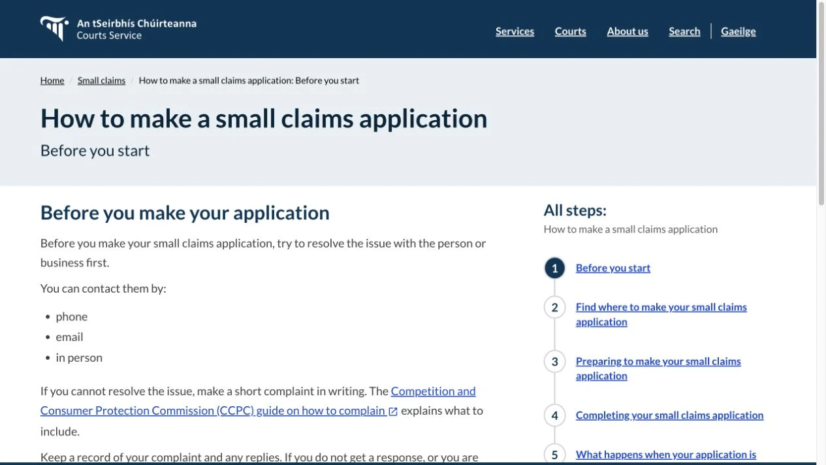Select step 1 circle in All steps
This screenshot has width=826, height=465.
point(554,268)
